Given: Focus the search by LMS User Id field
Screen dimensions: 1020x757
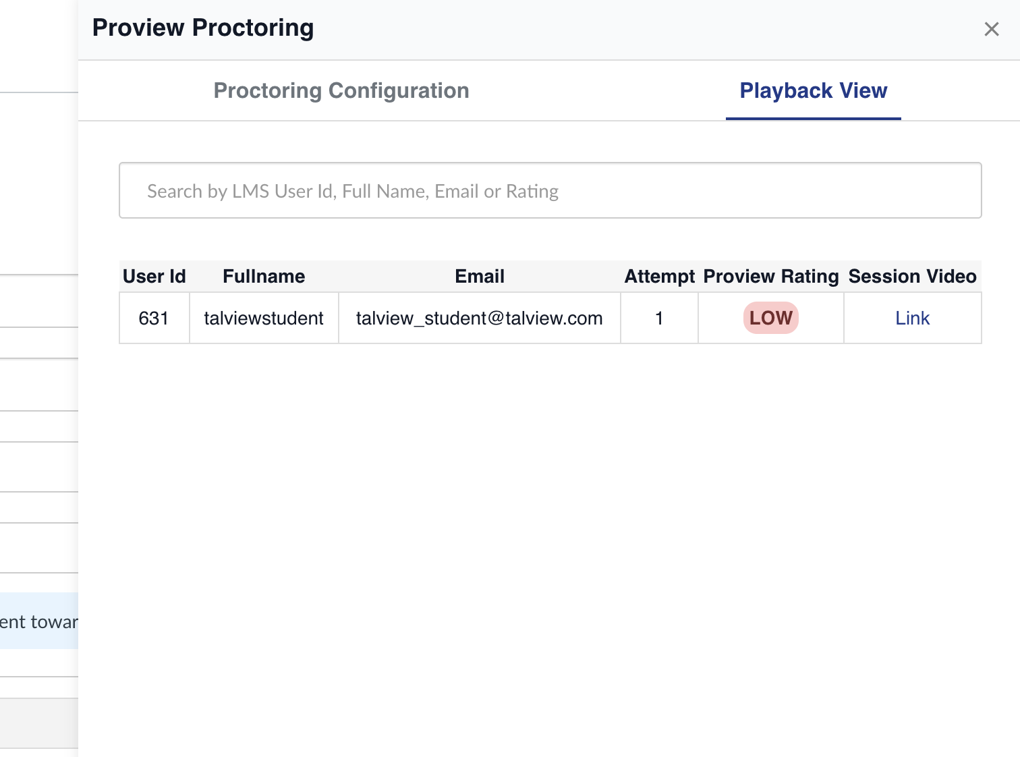Looking at the screenshot, I should 550,190.
